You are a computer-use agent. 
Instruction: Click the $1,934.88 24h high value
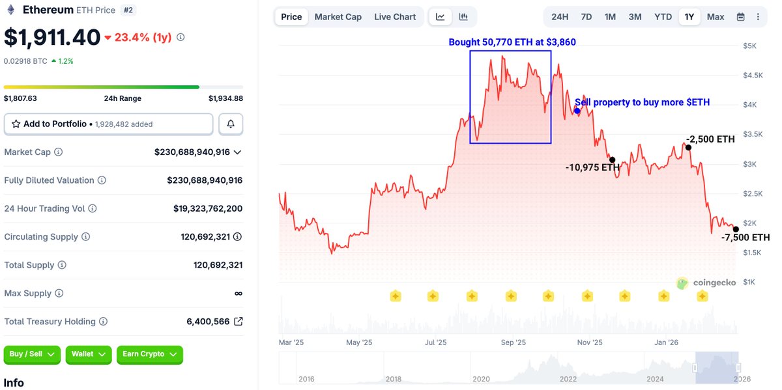coord(225,98)
